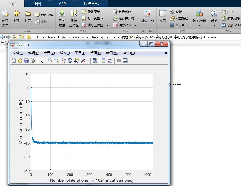Click Hide Plot Tools icon in Figure 1
Screen dimensions: 241x186
click(x=119, y=61)
